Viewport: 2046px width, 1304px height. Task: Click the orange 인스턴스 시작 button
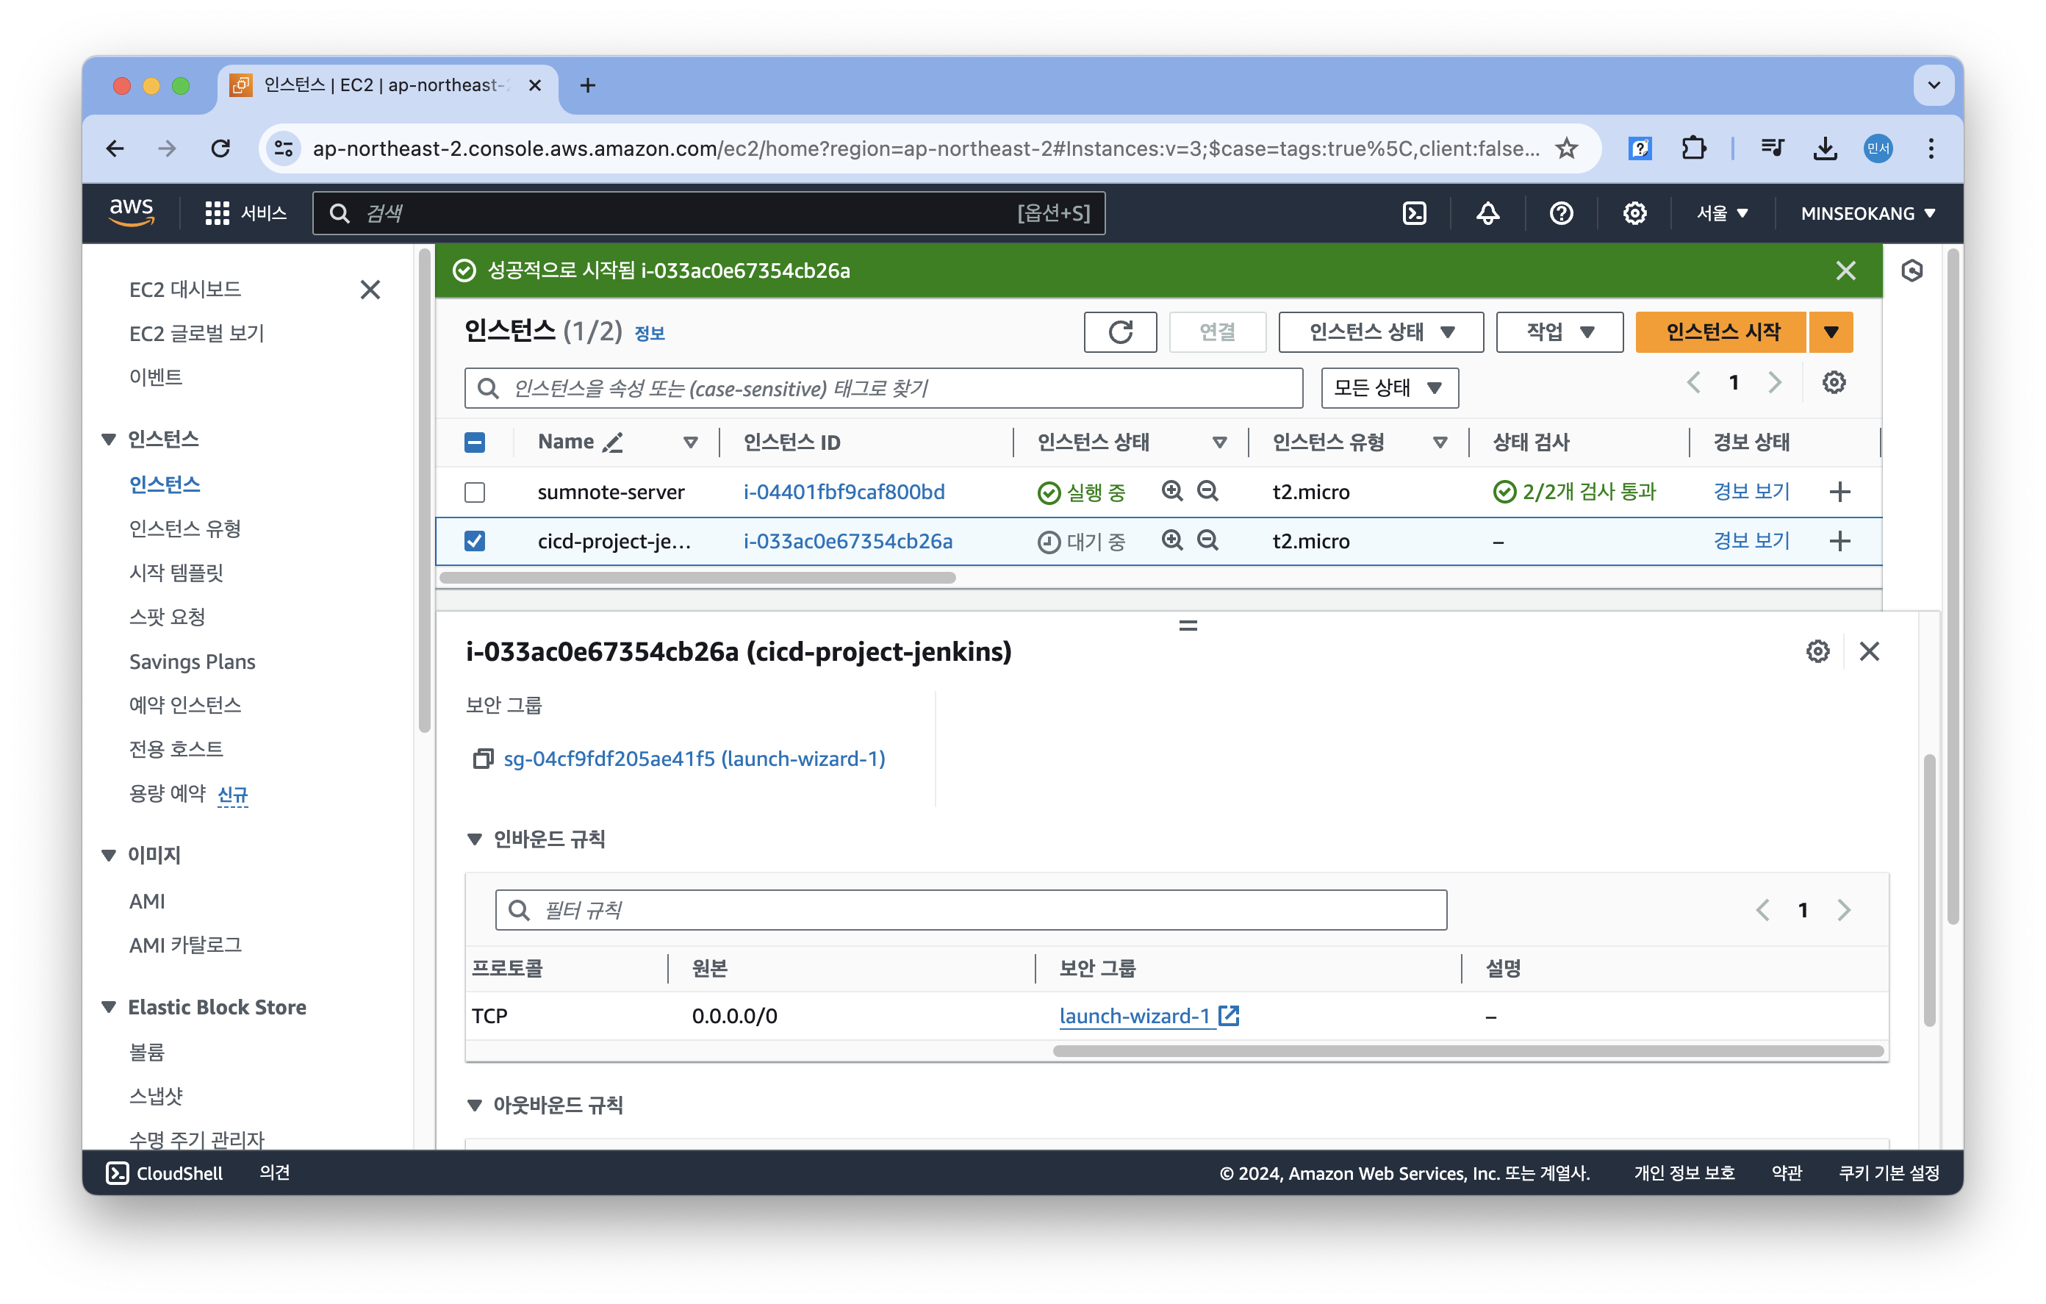[x=1721, y=332]
